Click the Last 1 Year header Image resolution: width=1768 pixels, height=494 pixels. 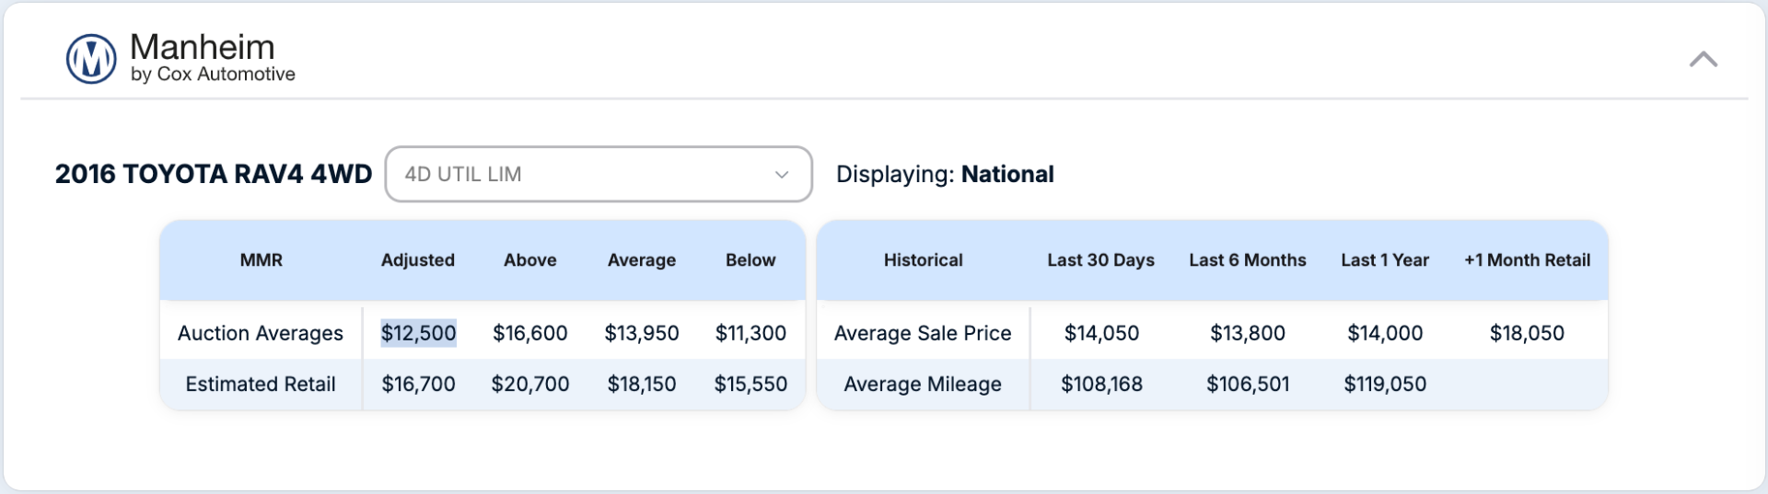1386,260
